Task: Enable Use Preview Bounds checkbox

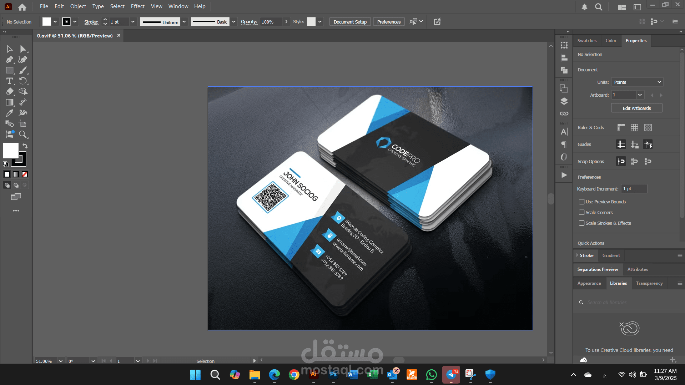Action: [581, 202]
